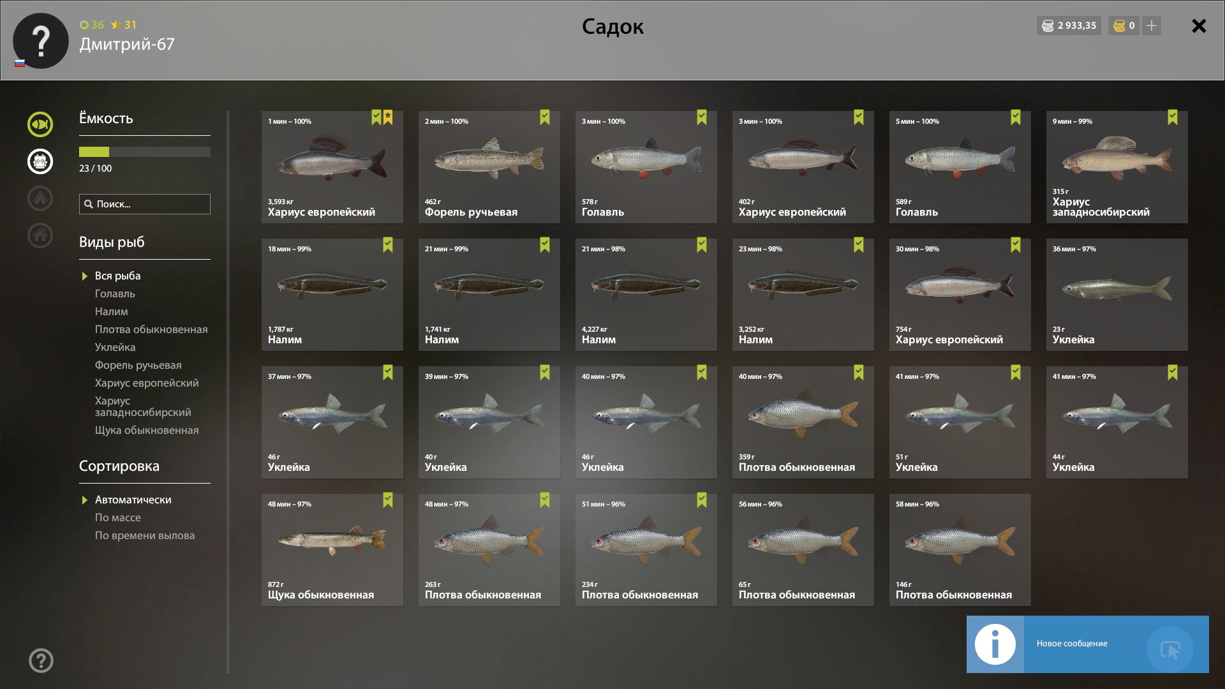Viewport: 1225px width, 689px height.
Task: Click the silver coins balance 2 933,35
Action: 1069,26
